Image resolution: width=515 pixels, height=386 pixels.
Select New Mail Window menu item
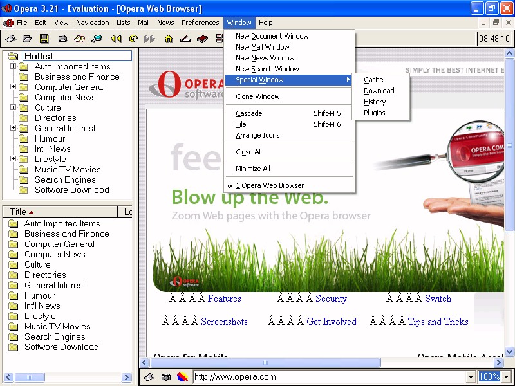point(289,47)
